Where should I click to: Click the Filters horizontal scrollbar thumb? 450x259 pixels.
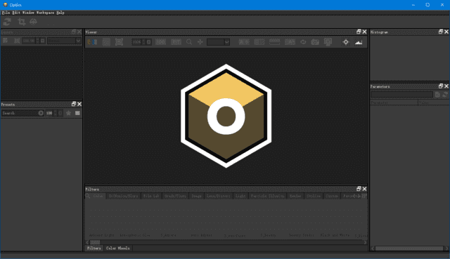tap(95, 242)
